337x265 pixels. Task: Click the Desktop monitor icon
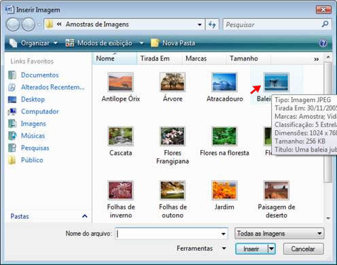pos(12,99)
